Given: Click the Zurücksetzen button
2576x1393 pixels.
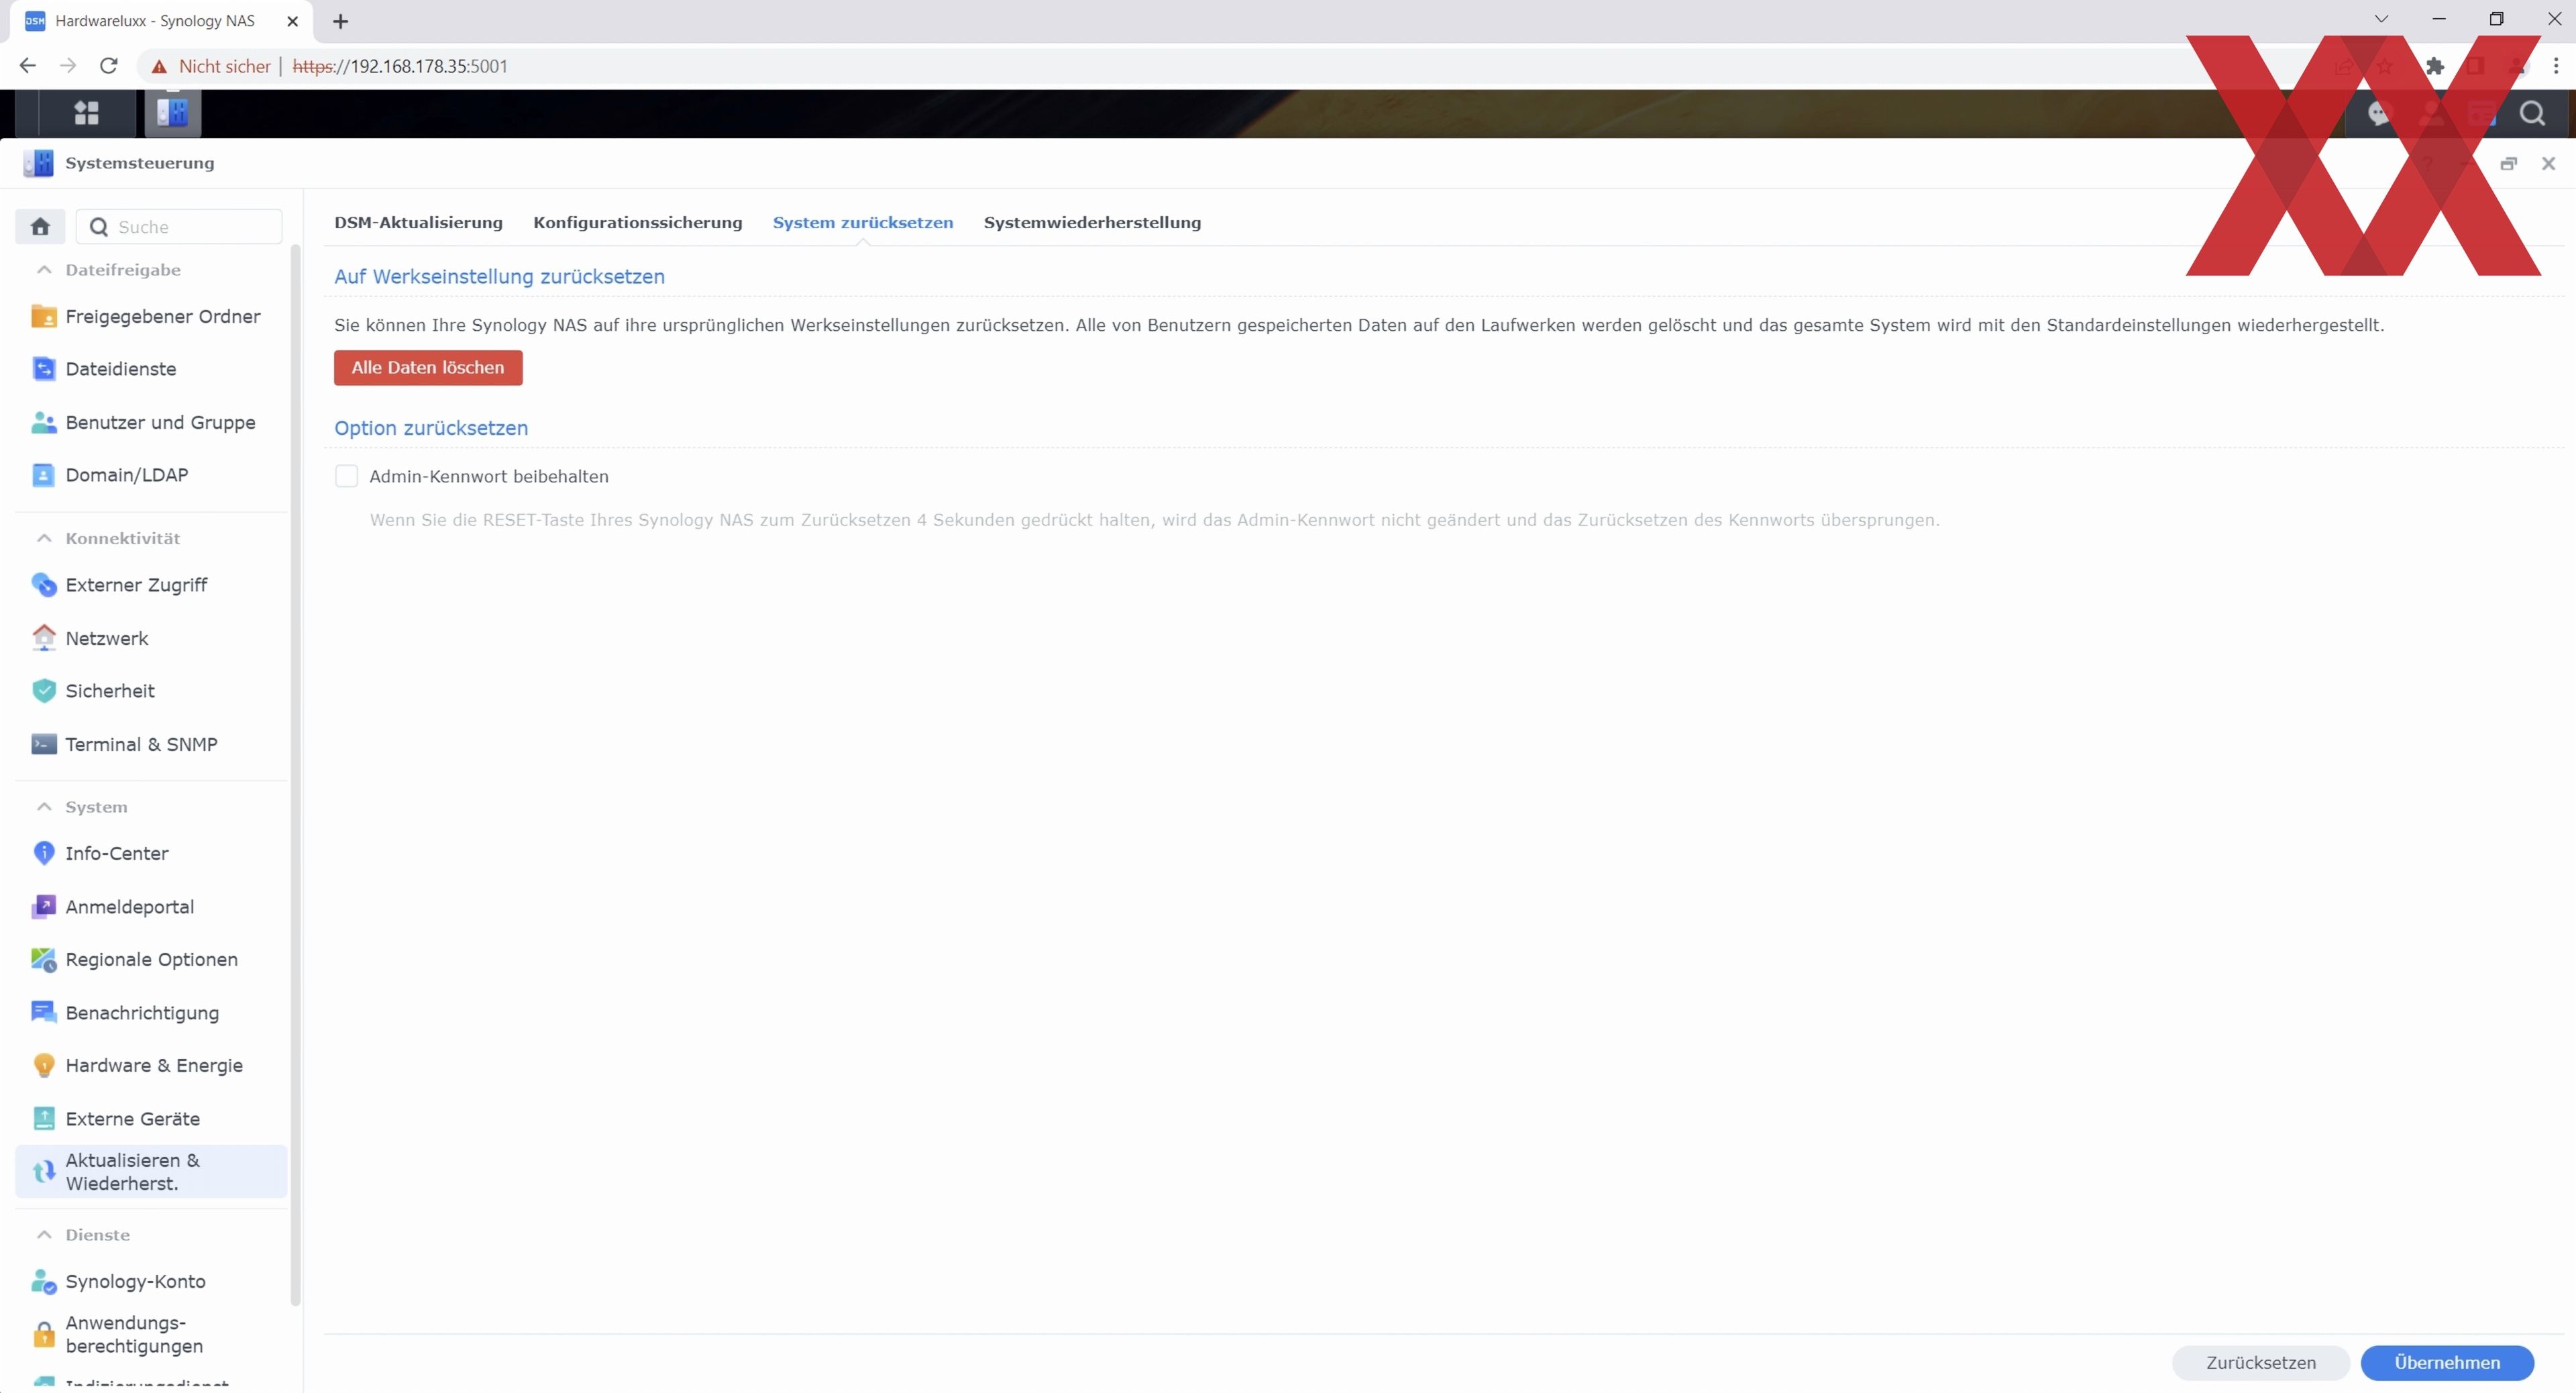Looking at the screenshot, I should click(x=2260, y=1362).
